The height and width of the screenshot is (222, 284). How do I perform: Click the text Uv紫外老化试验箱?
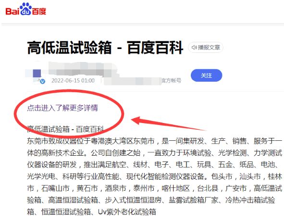(x=127, y=212)
